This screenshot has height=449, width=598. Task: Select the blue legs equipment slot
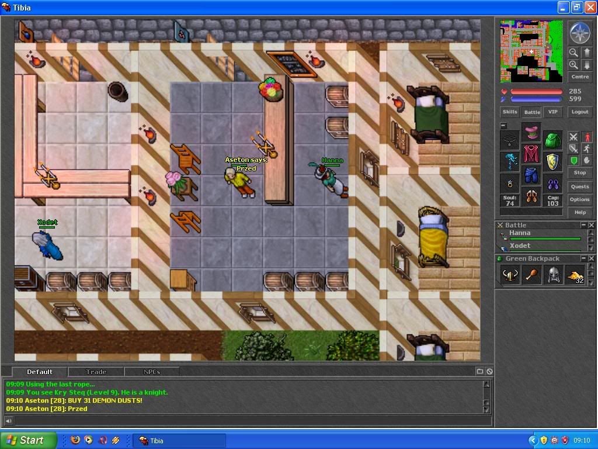click(x=531, y=176)
